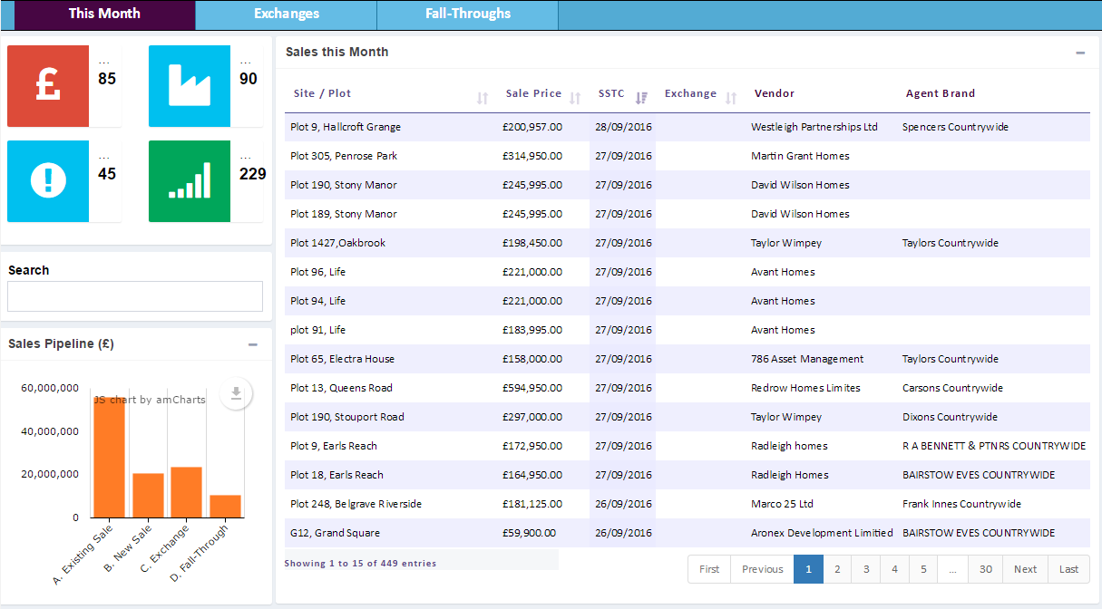
Task: Select row plot 91, Life
Action: (x=688, y=330)
